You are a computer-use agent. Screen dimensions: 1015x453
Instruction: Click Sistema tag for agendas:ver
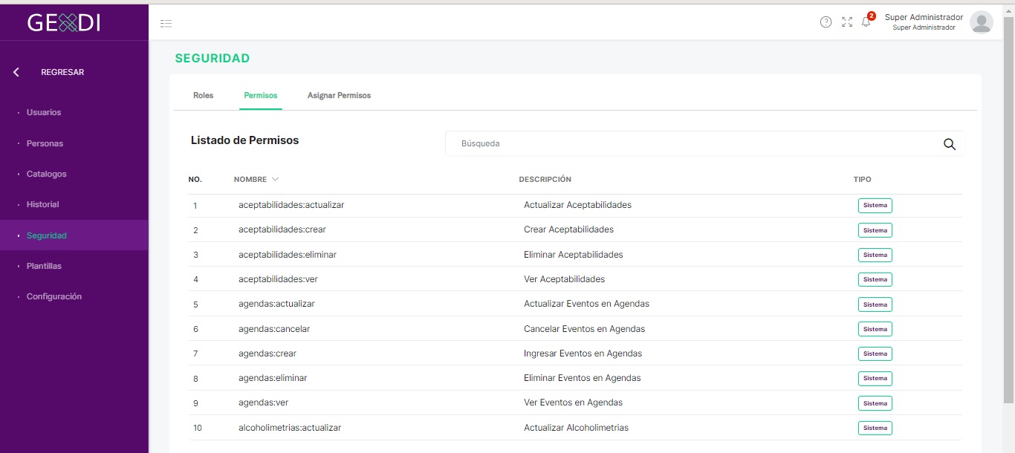[x=875, y=403]
